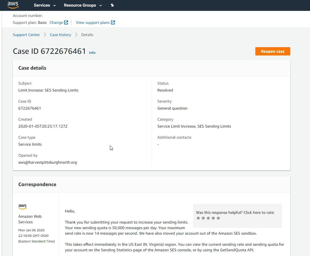Click the 'Correspondence' panel heading
The width and height of the screenshot is (310, 256).
pyautogui.click(x=37, y=184)
